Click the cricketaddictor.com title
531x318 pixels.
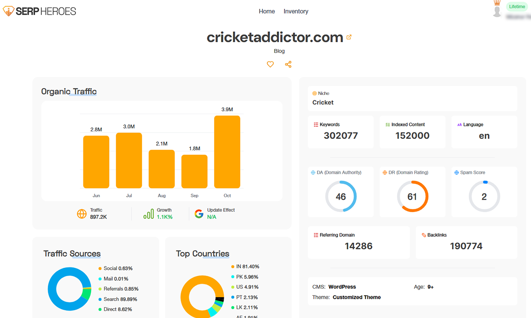point(275,37)
